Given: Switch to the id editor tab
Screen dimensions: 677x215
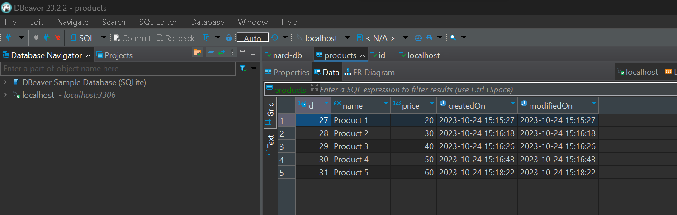Looking at the screenshot, I should [378, 55].
